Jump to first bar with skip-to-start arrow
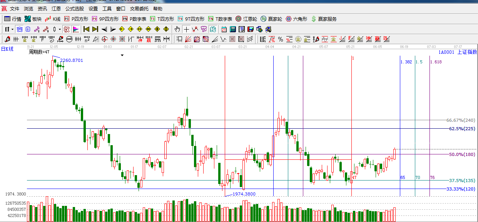This screenshot has width=478, height=222. [86, 29]
